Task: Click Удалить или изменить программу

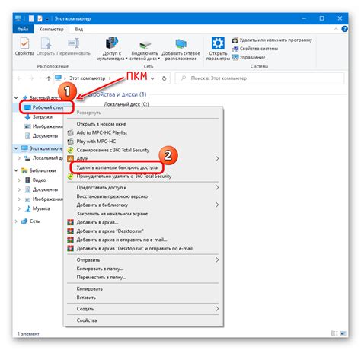Action: pos(272,40)
